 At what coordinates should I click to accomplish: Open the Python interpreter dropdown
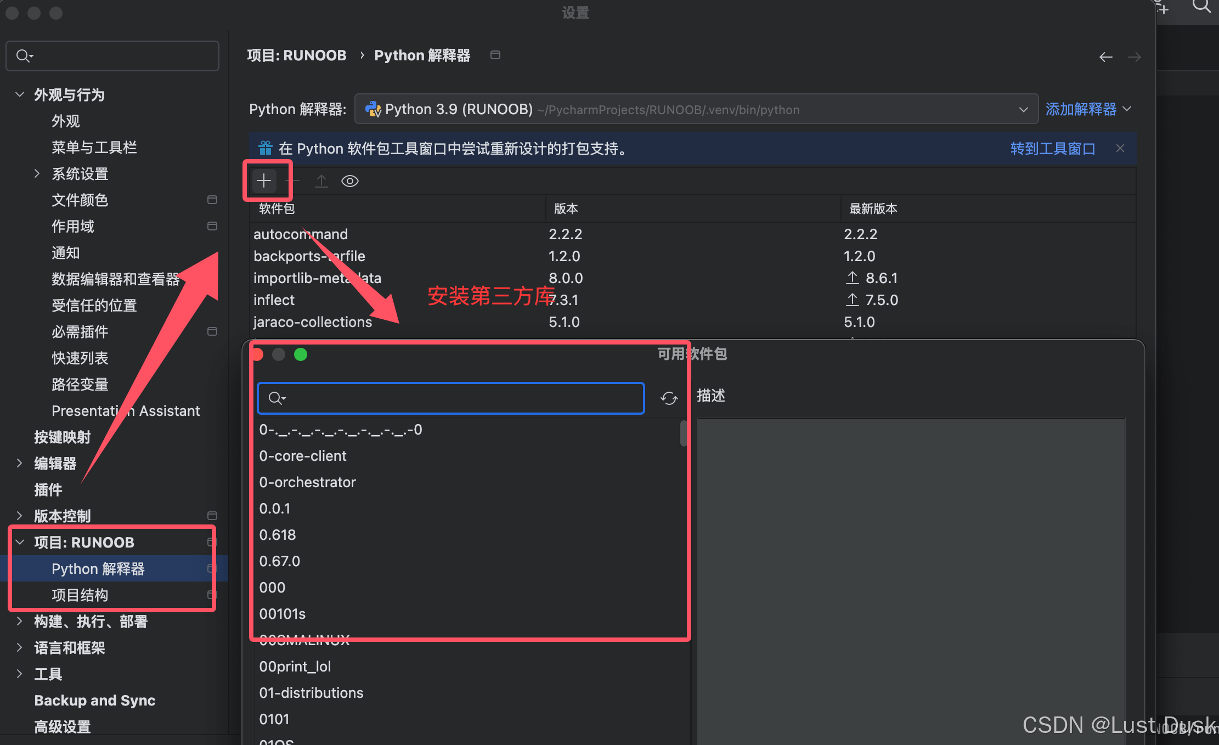(x=696, y=109)
